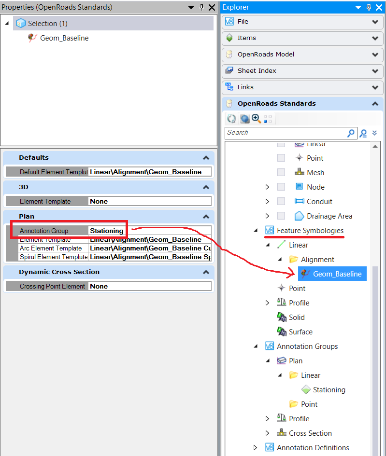Click the Sheet Index section icon
386x456 pixels.
[229, 70]
